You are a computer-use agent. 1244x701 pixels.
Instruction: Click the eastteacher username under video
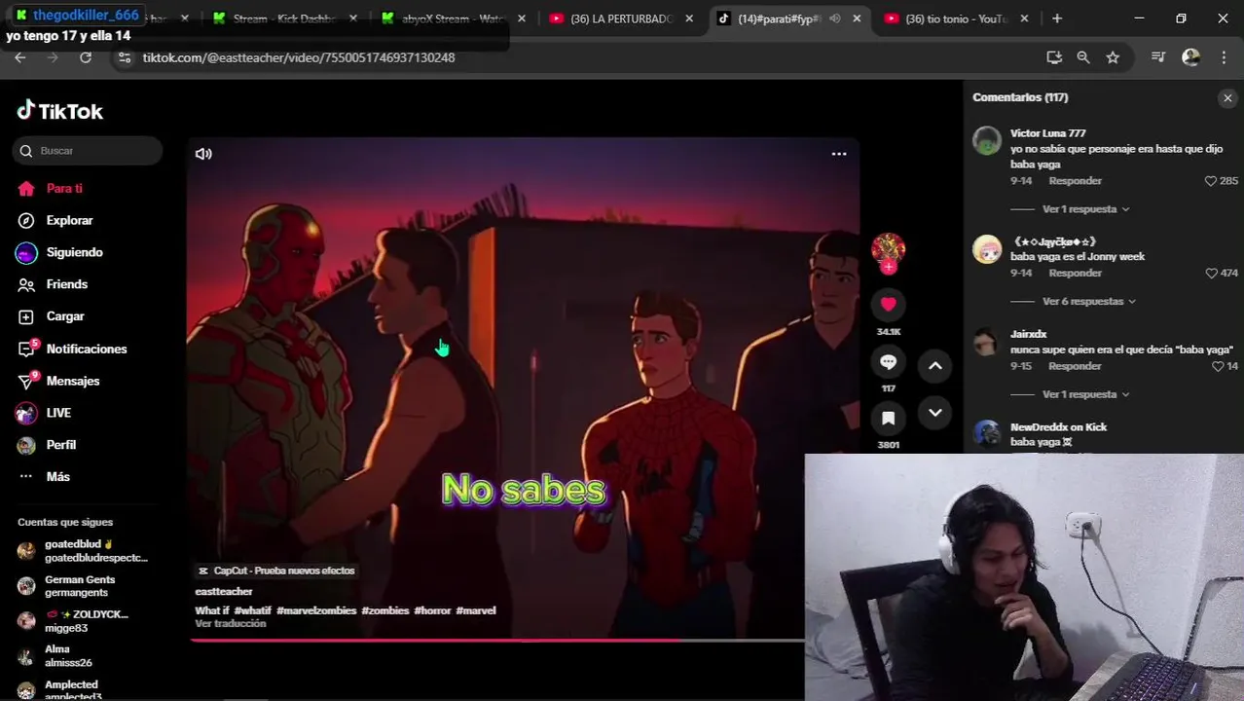tap(223, 592)
